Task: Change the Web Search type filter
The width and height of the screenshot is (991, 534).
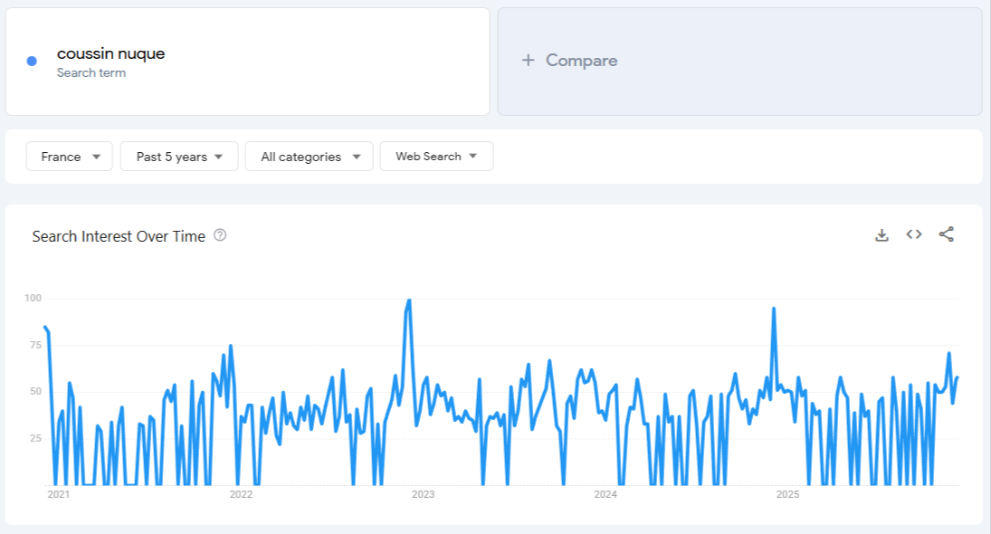Action: (x=436, y=156)
